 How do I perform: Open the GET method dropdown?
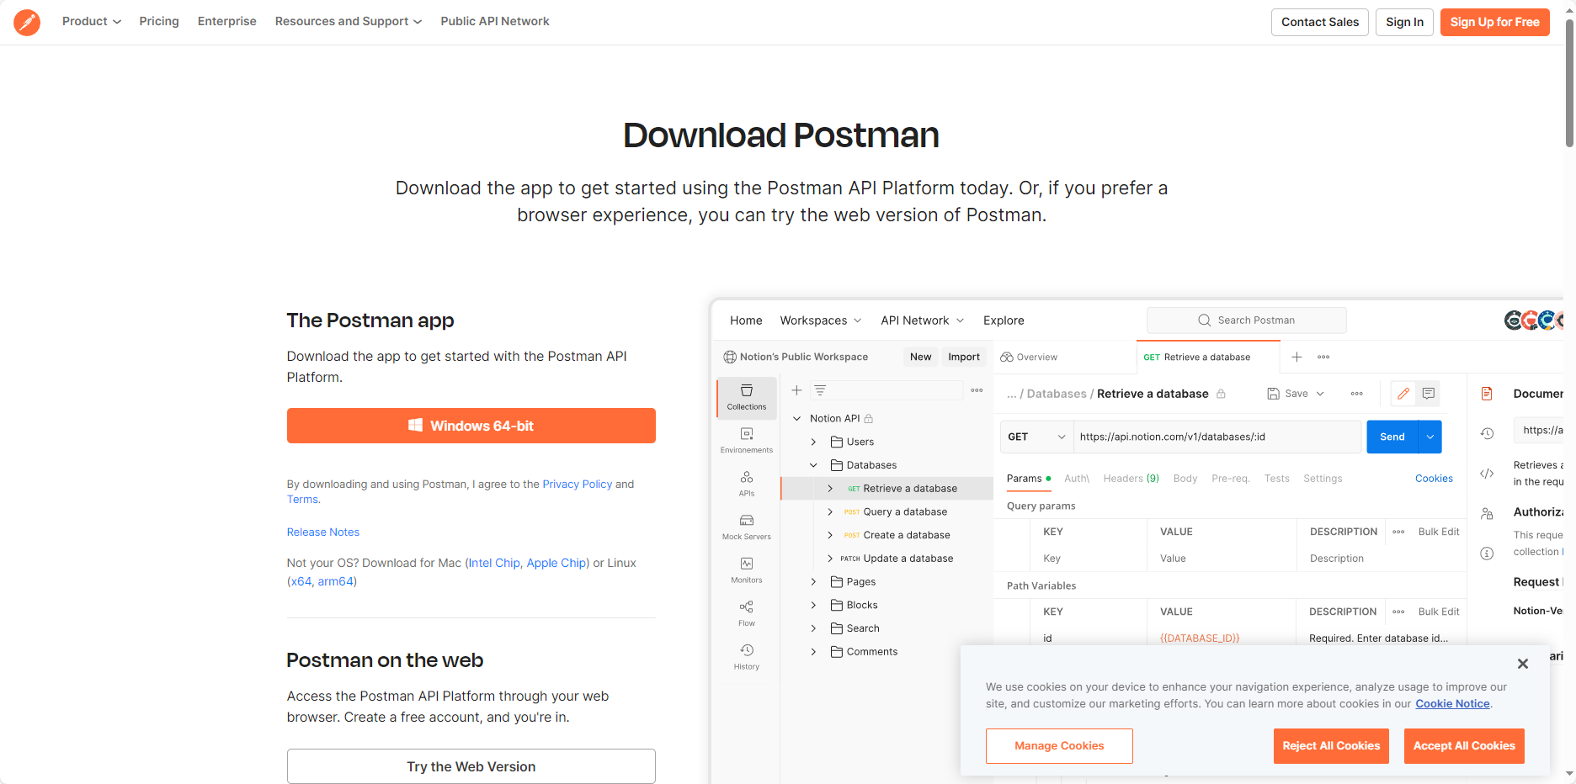(x=1036, y=437)
